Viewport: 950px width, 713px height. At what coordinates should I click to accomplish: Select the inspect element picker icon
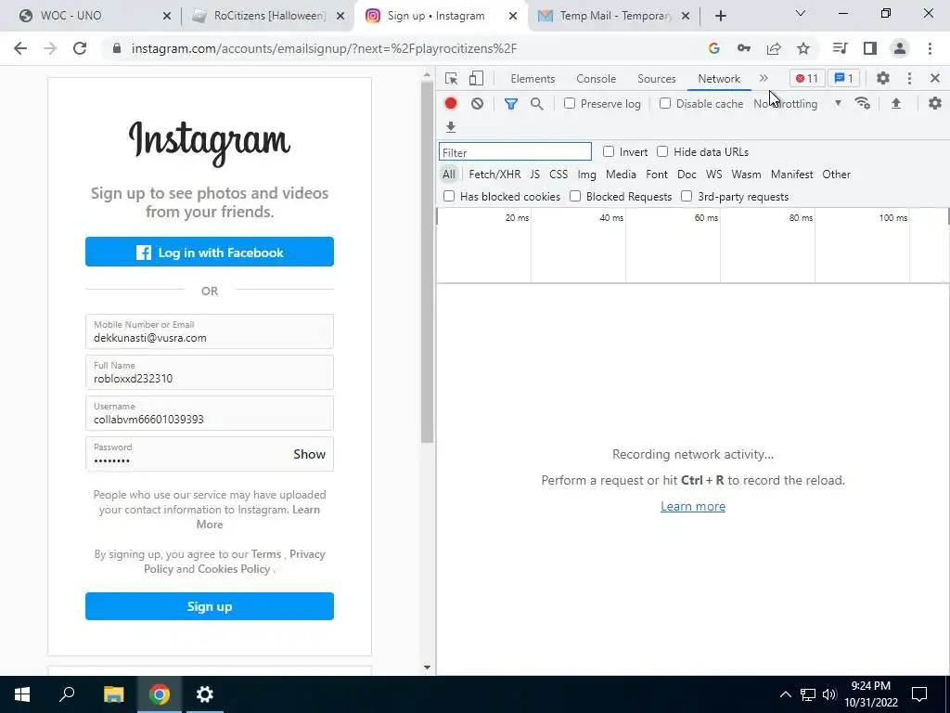point(451,78)
